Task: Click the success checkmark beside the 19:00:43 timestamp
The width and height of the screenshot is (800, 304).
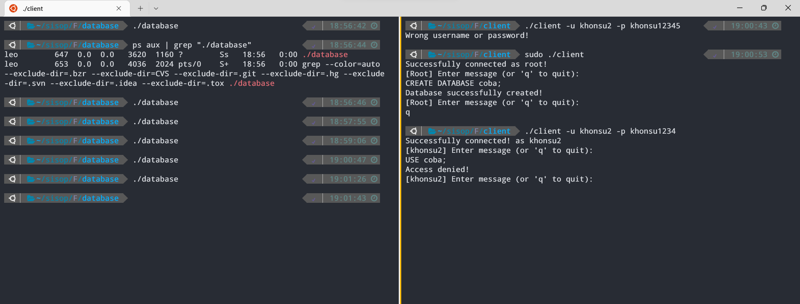Action: coord(714,25)
